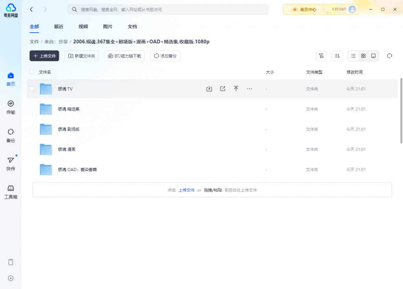
Task: Sort by 修改时间 column header
Action: click(355, 72)
